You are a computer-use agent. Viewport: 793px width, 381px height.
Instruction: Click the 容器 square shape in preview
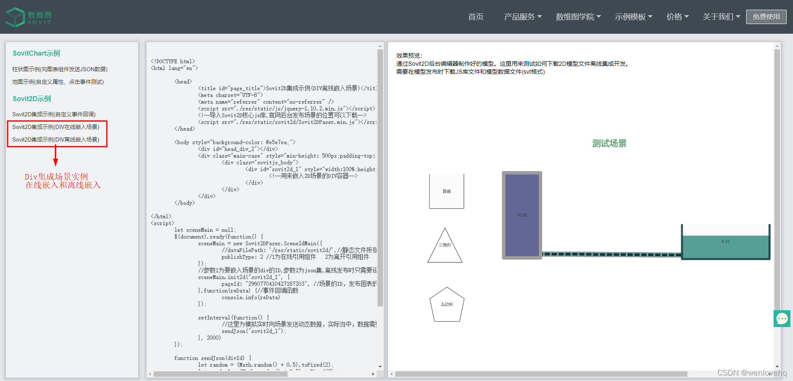(446, 191)
